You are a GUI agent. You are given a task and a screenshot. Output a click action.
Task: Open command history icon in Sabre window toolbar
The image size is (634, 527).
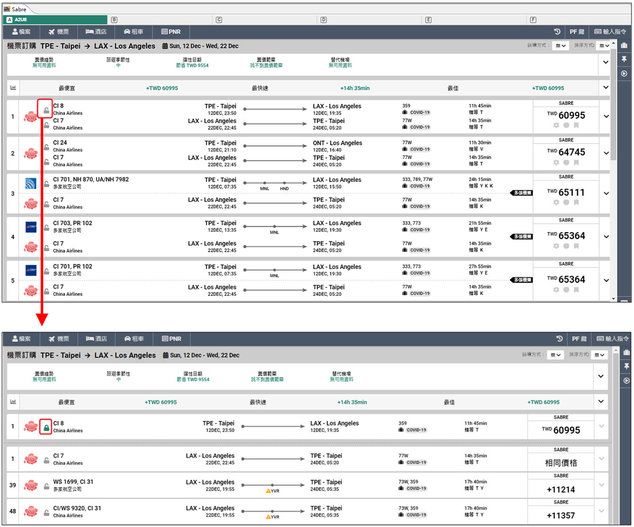557,31
